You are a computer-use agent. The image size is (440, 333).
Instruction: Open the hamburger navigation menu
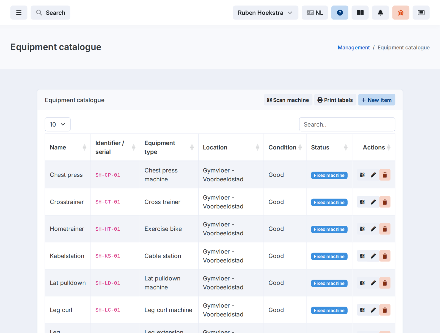(19, 13)
